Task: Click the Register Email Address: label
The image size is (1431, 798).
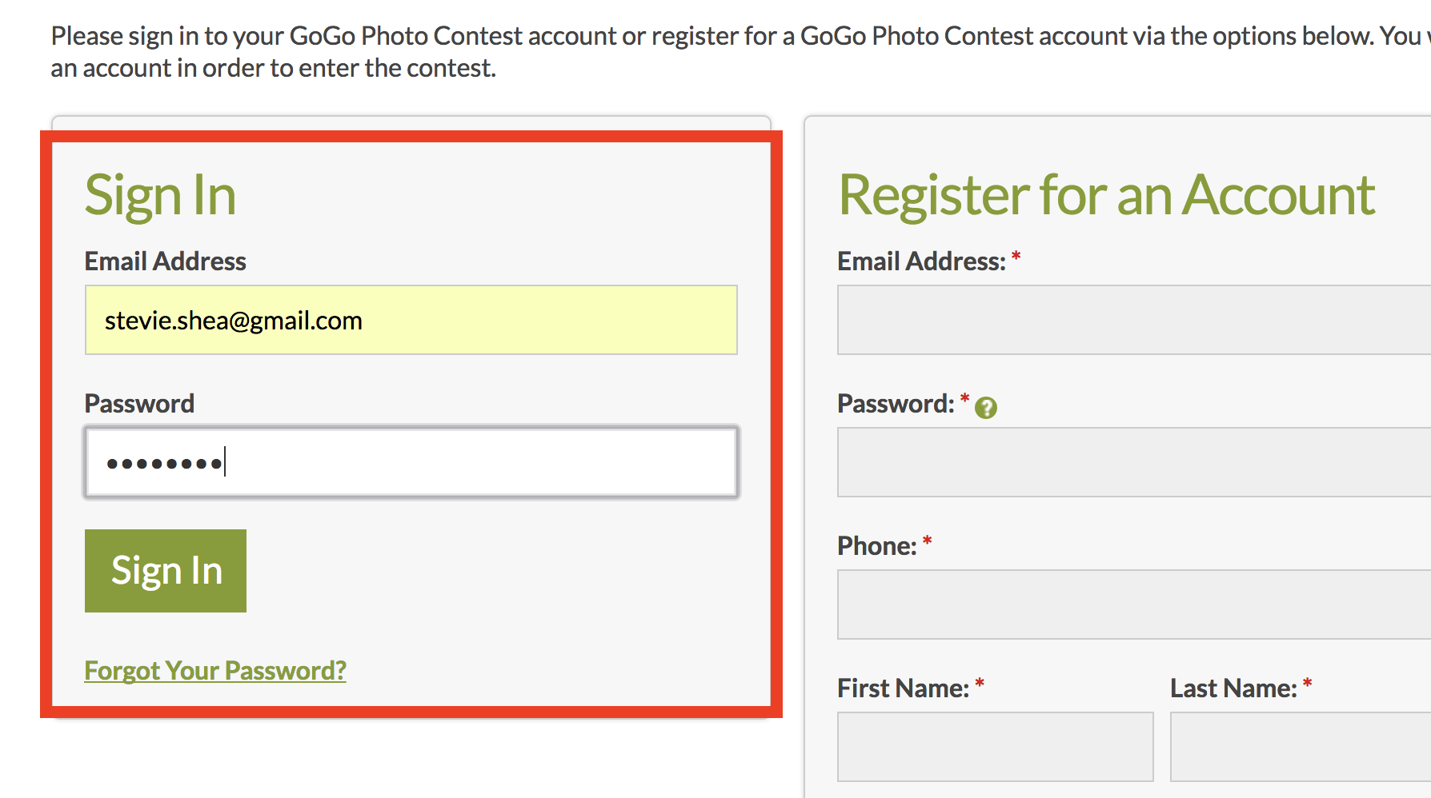Action: click(921, 261)
